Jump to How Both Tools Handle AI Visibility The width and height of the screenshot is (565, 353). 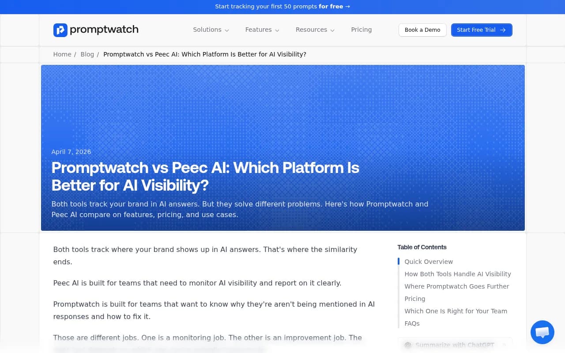(458, 274)
